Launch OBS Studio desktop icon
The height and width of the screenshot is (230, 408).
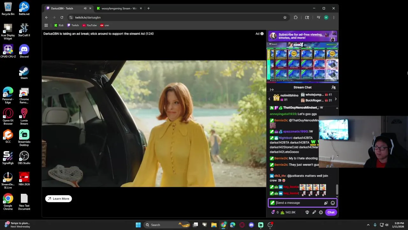tap(24, 158)
